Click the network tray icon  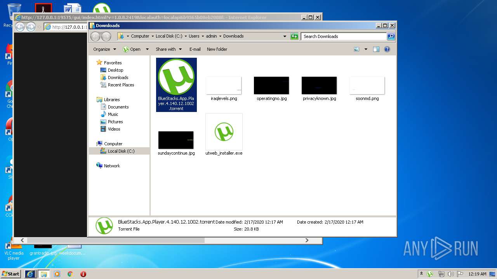pos(441,274)
